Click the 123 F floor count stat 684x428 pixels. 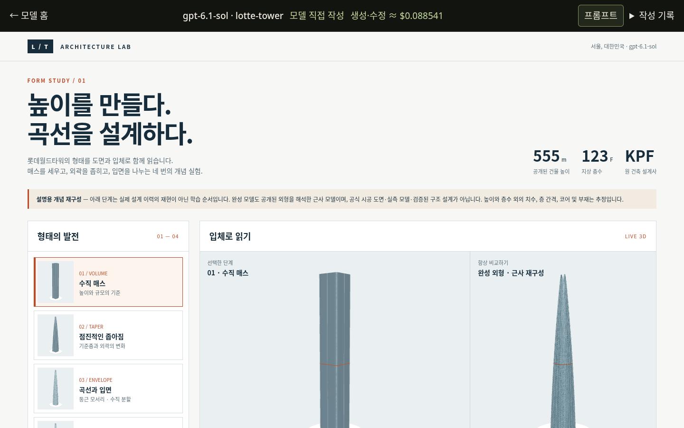point(597,161)
